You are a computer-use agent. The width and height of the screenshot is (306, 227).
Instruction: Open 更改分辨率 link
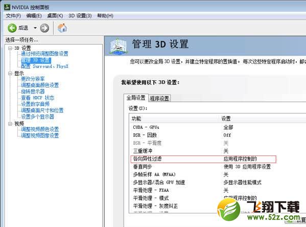33,79
